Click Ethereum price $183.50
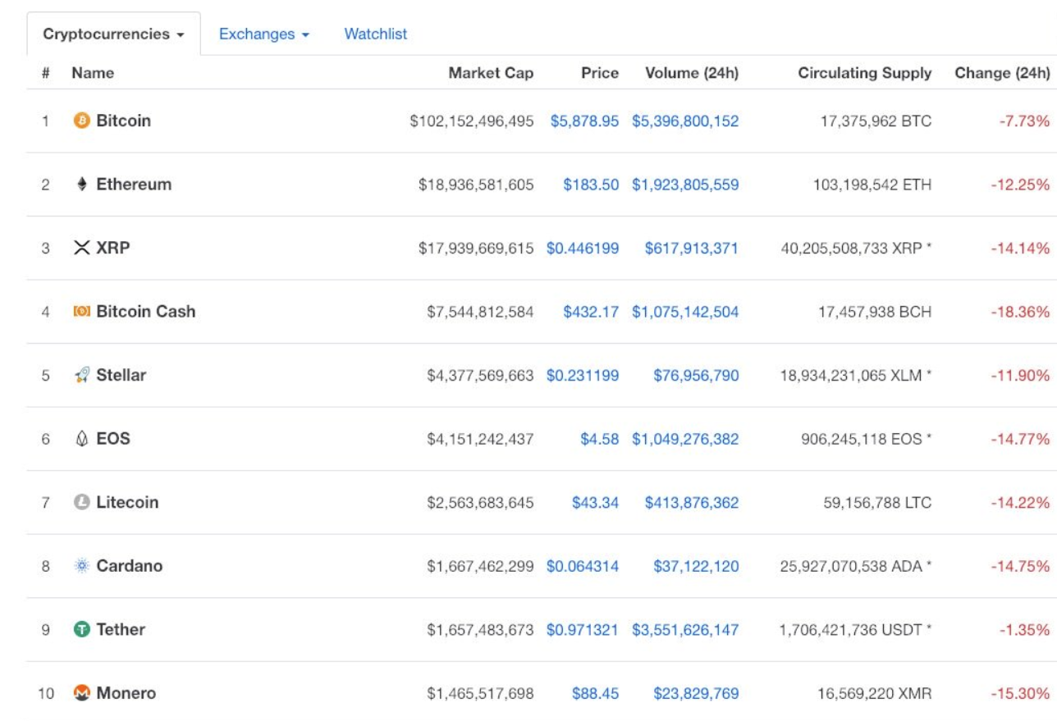This screenshot has height=721, width=1057. pos(591,185)
